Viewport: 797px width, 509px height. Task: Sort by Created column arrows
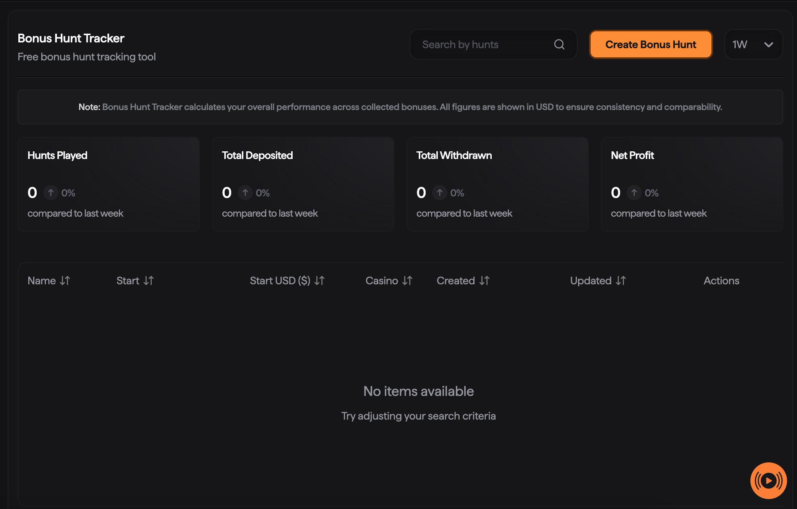point(484,280)
